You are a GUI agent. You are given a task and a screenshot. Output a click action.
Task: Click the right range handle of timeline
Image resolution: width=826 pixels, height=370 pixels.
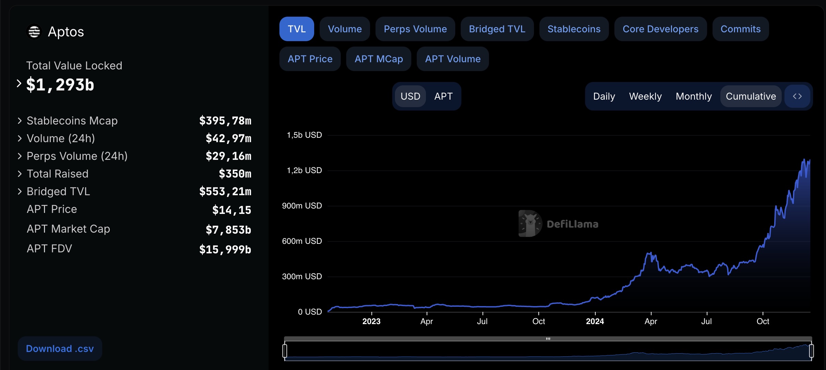point(811,351)
